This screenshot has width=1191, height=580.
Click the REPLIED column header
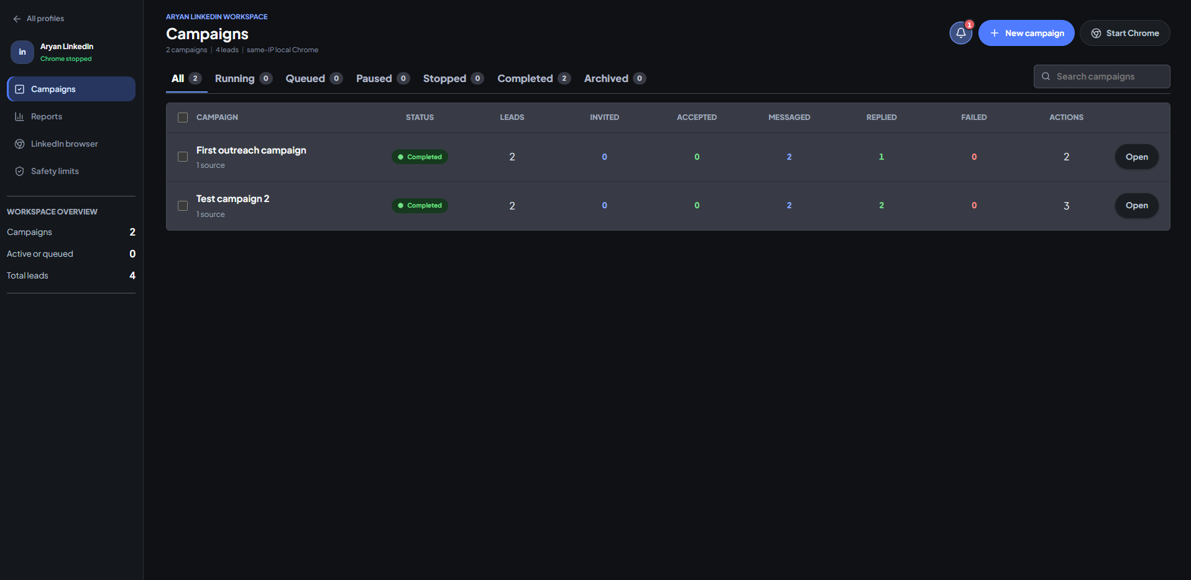point(881,117)
